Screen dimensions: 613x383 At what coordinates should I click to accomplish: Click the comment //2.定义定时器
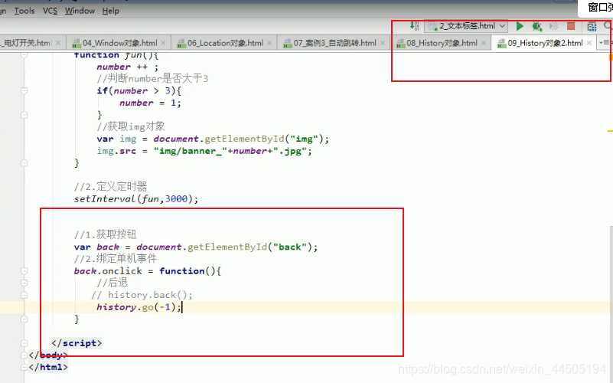click(x=110, y=187)
